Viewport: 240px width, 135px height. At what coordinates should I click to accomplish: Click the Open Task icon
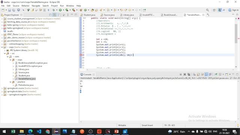96,10
